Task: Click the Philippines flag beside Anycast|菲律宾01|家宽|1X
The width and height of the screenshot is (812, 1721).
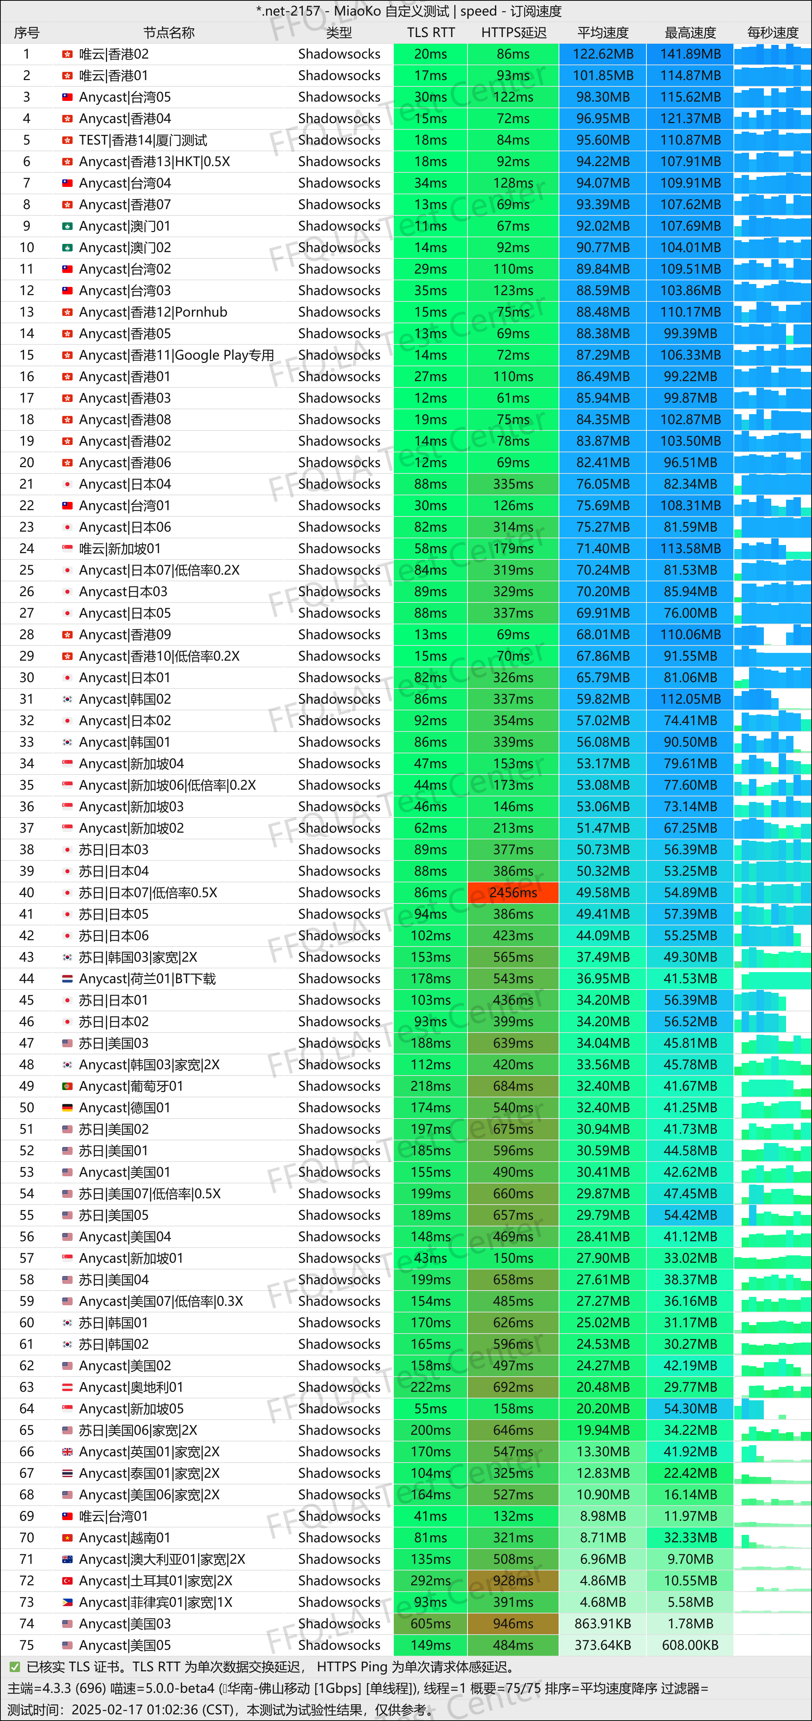Action: [x=67, y=1602]
